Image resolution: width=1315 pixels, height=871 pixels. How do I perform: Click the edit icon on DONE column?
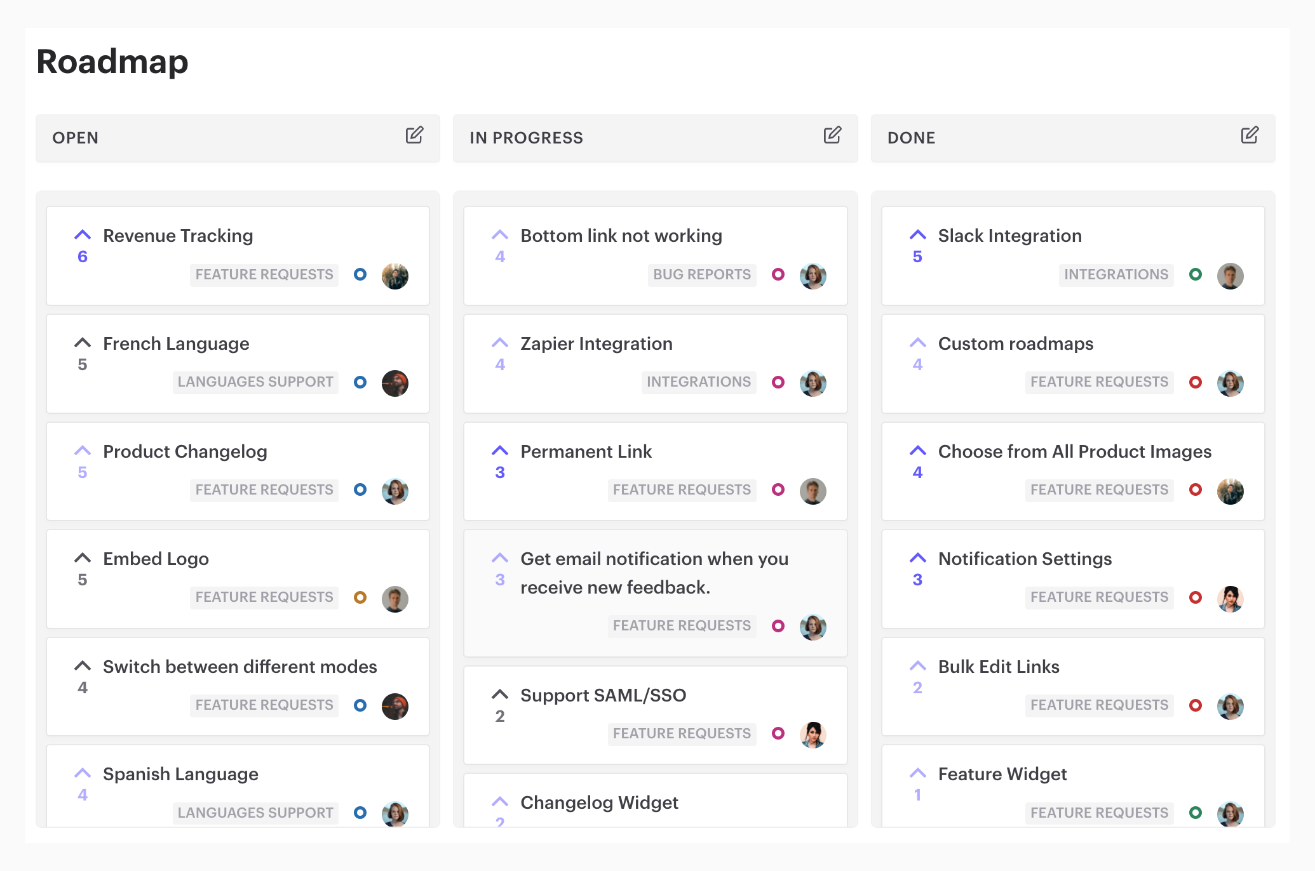[1250, 137]
